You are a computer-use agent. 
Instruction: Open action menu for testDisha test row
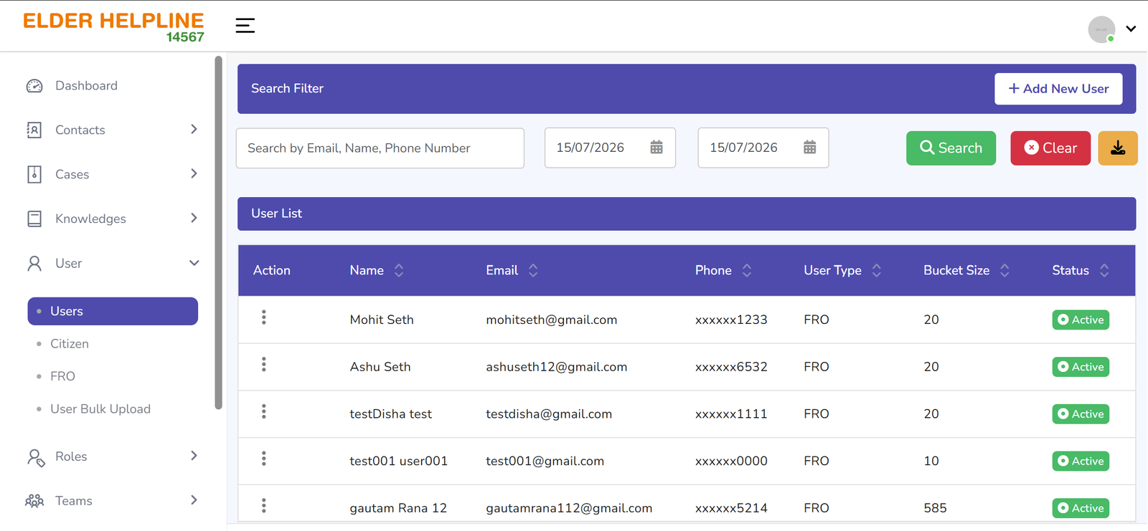pos(264,411)
